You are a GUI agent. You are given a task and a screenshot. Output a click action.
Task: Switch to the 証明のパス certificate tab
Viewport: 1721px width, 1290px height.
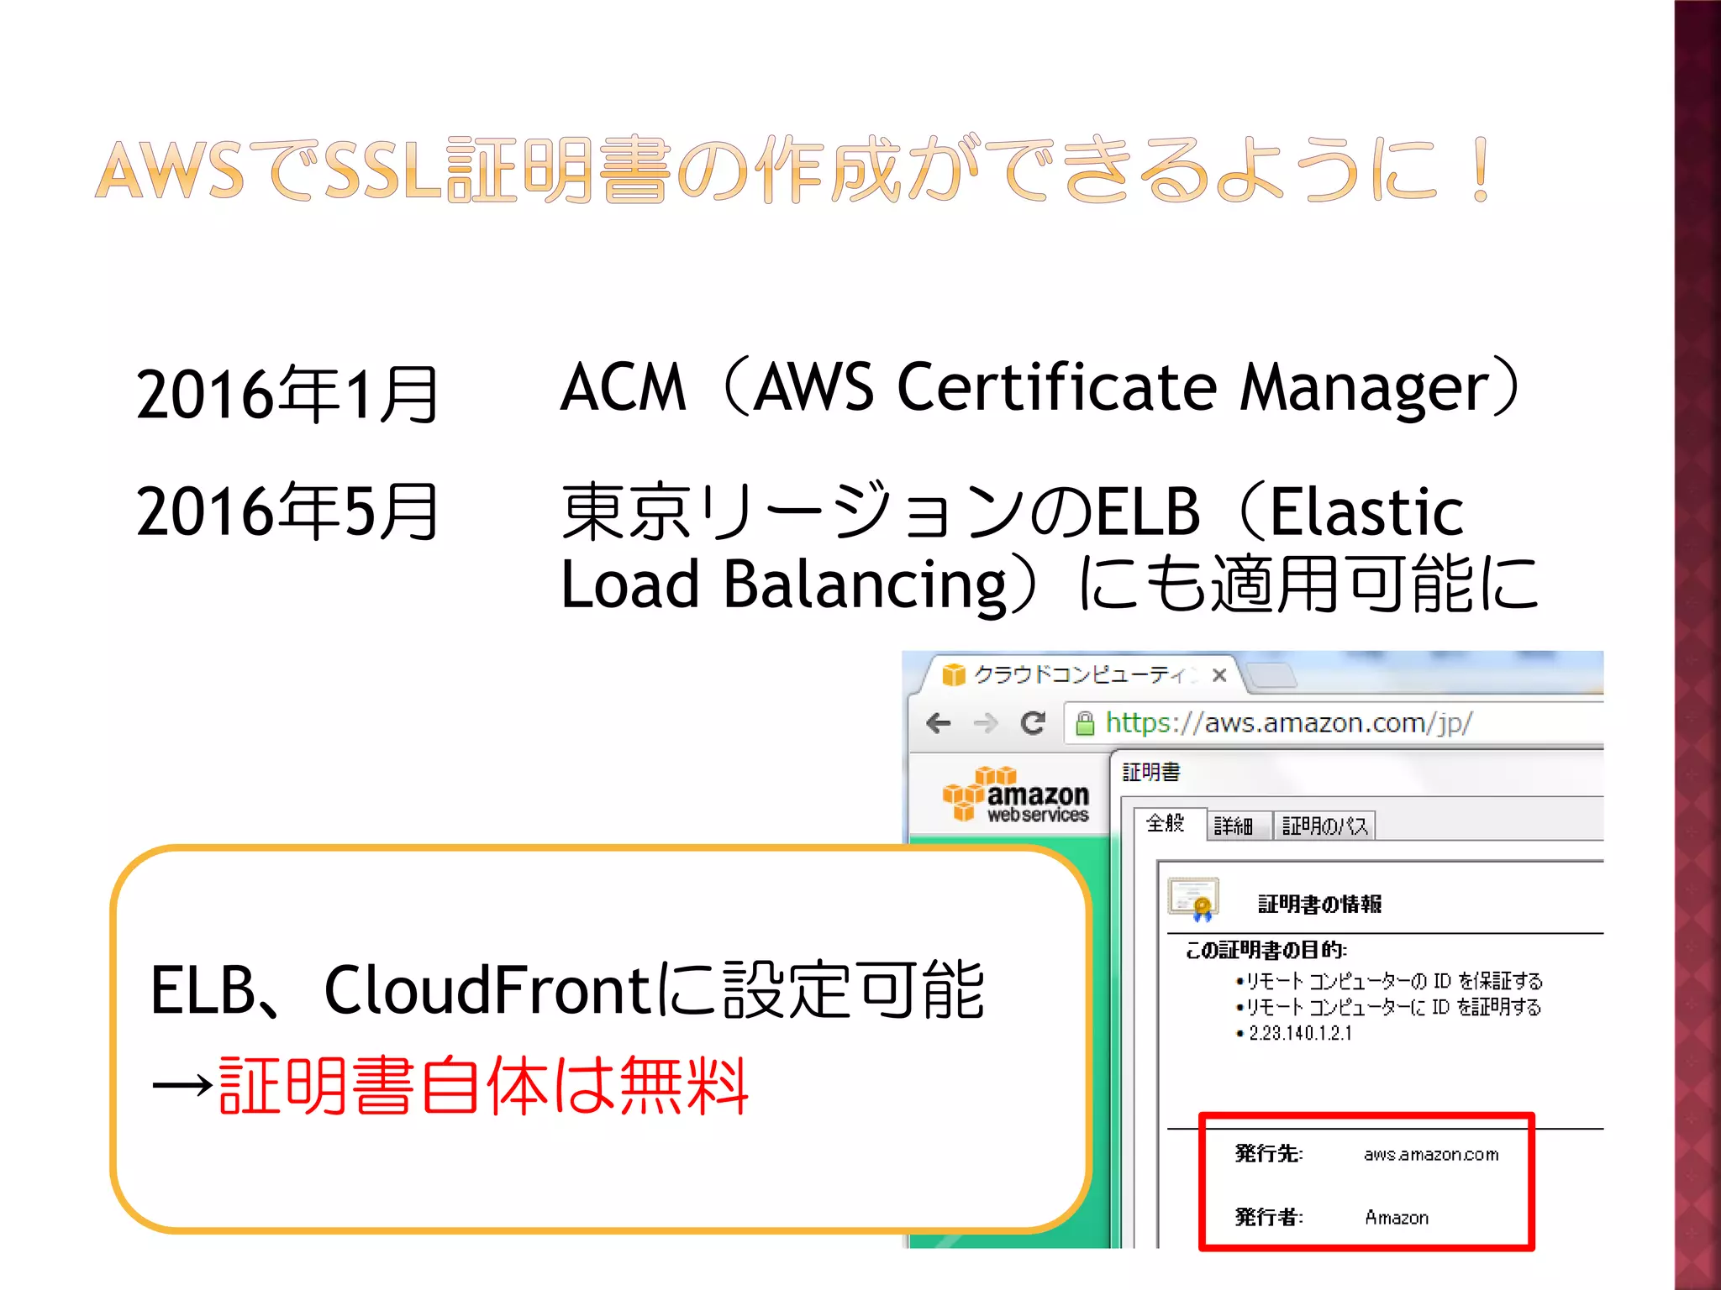tap(1325, 826)
